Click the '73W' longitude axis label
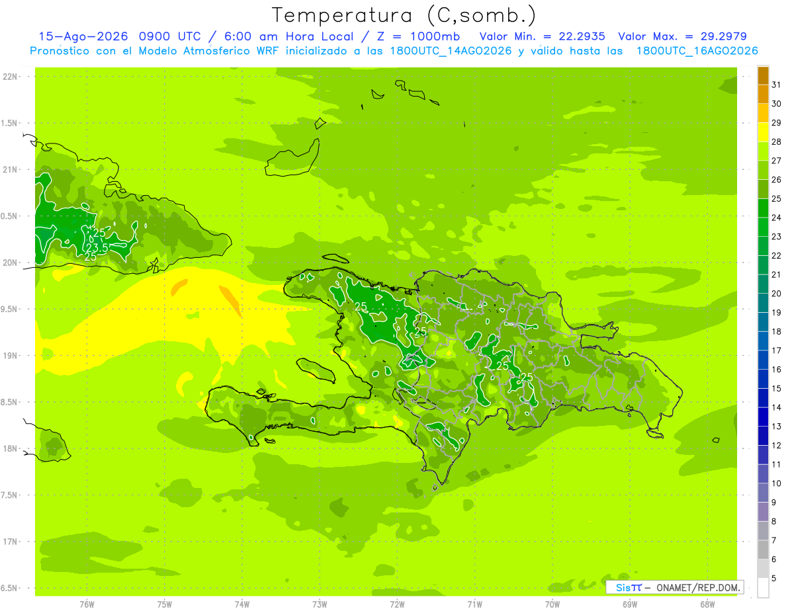This screenshot has width=794, height=613. tap(320, 604)
